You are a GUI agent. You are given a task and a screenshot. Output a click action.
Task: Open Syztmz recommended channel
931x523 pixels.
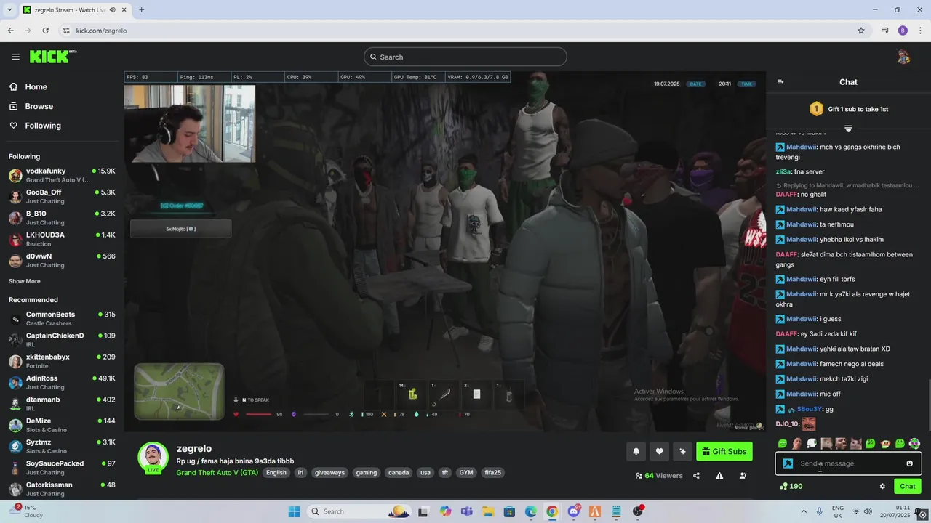click(x=62, y=446)
